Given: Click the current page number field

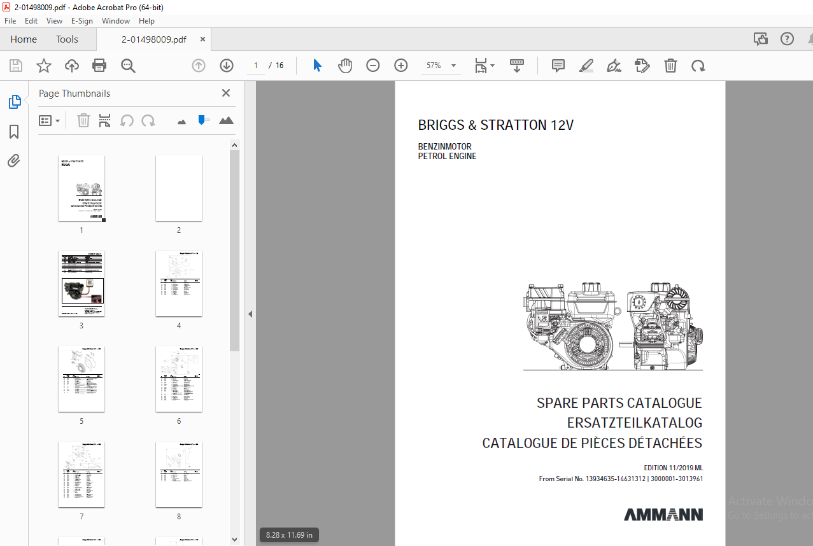Looking at the screenshot, I should coord(256,66).
